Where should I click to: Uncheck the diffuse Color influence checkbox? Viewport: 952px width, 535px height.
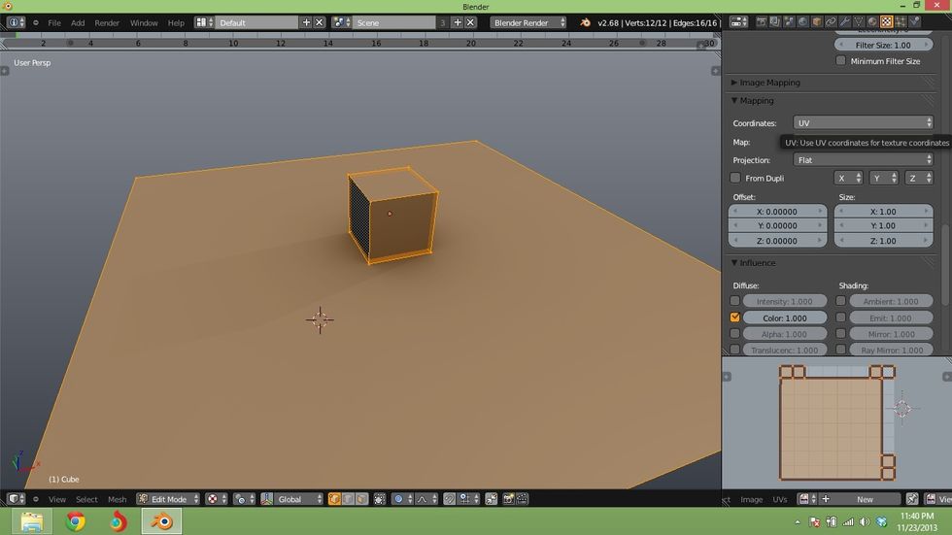(735, 318)
